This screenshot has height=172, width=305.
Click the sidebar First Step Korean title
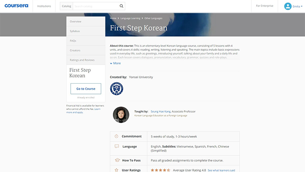[x=80, y=73]
